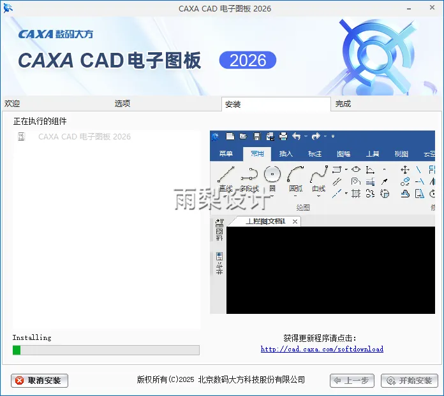The height and width of the screenshot is (396, 444).
Task: Select the ellipse tool in preview ribbon
Action: coord(356,169)
